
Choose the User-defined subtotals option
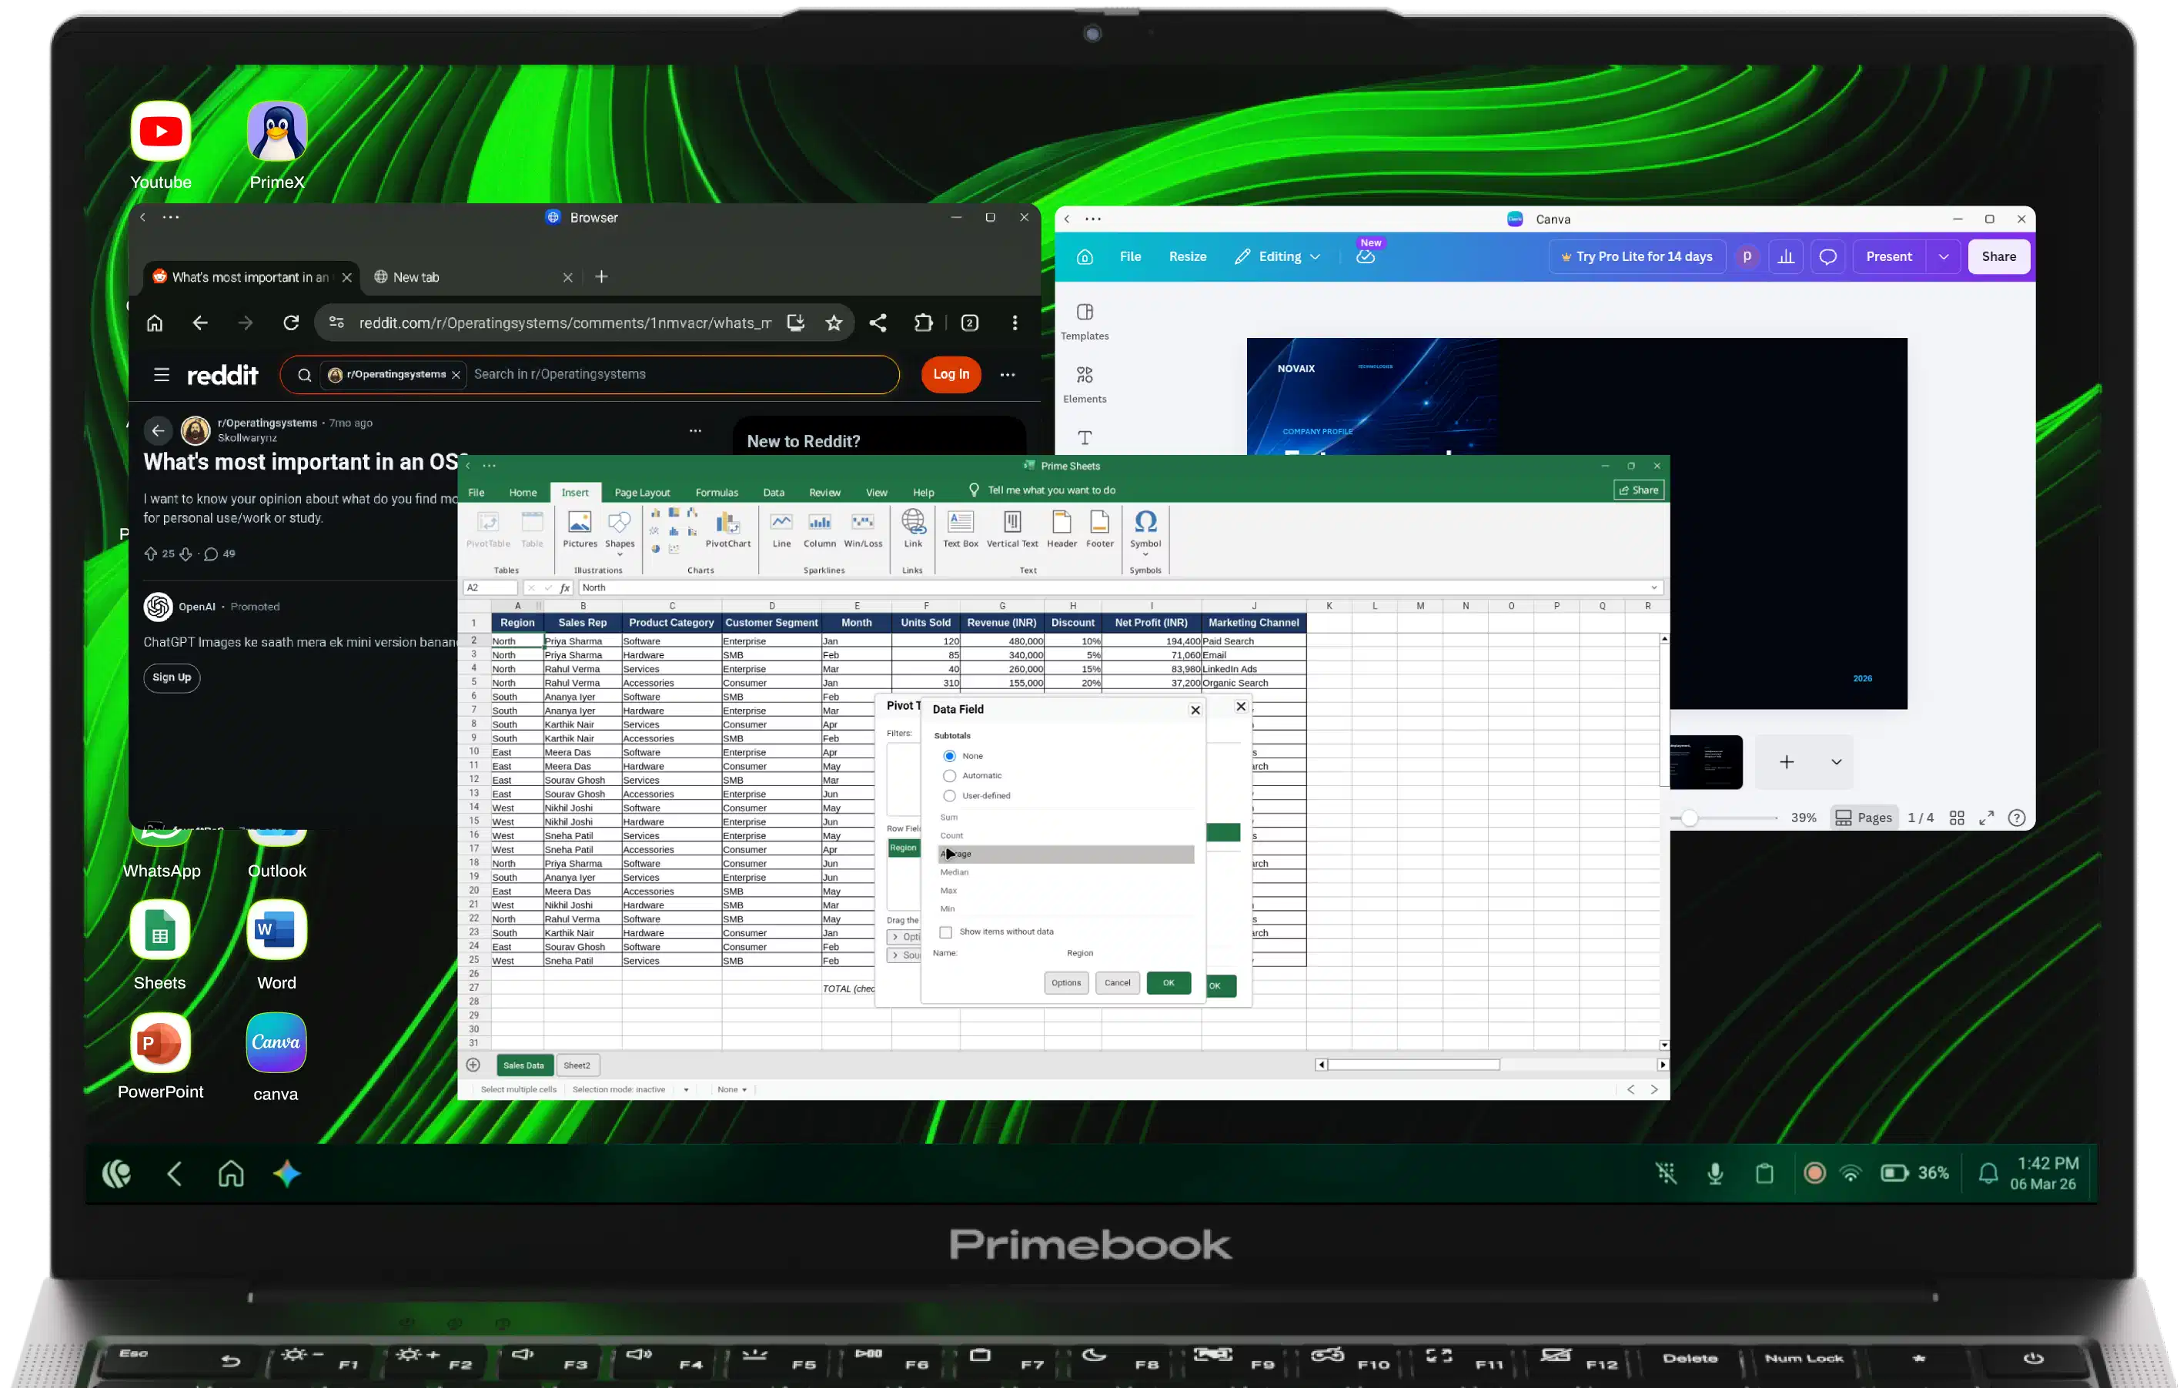[950, 796]
